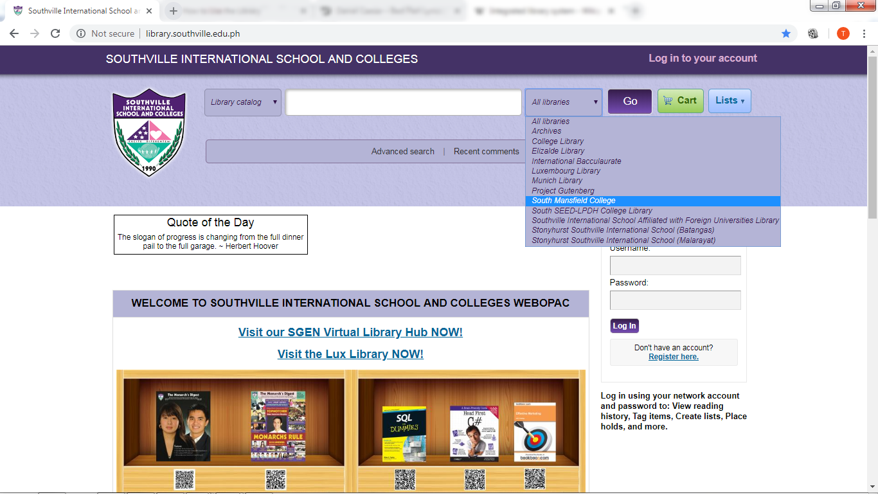This screenshot has height=495, width=878.
Task: Click the shopping cart icon on Cart button
Action: (x=668, y=100)
